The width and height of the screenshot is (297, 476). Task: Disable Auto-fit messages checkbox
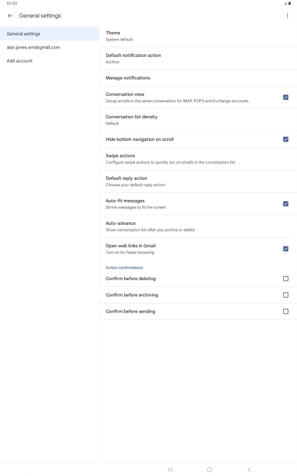pos(286,204)
